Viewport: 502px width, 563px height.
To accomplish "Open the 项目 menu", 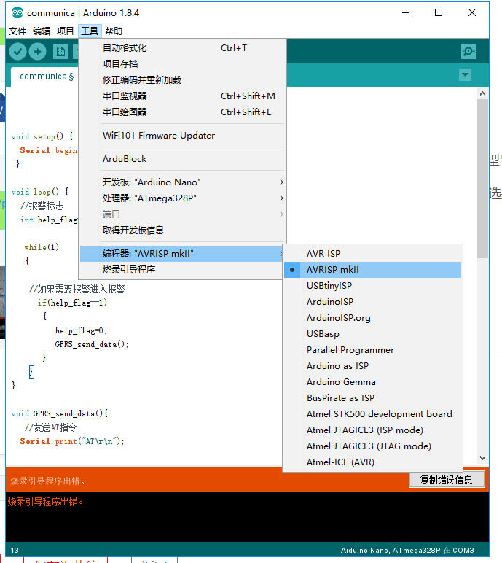I will 66,31.
